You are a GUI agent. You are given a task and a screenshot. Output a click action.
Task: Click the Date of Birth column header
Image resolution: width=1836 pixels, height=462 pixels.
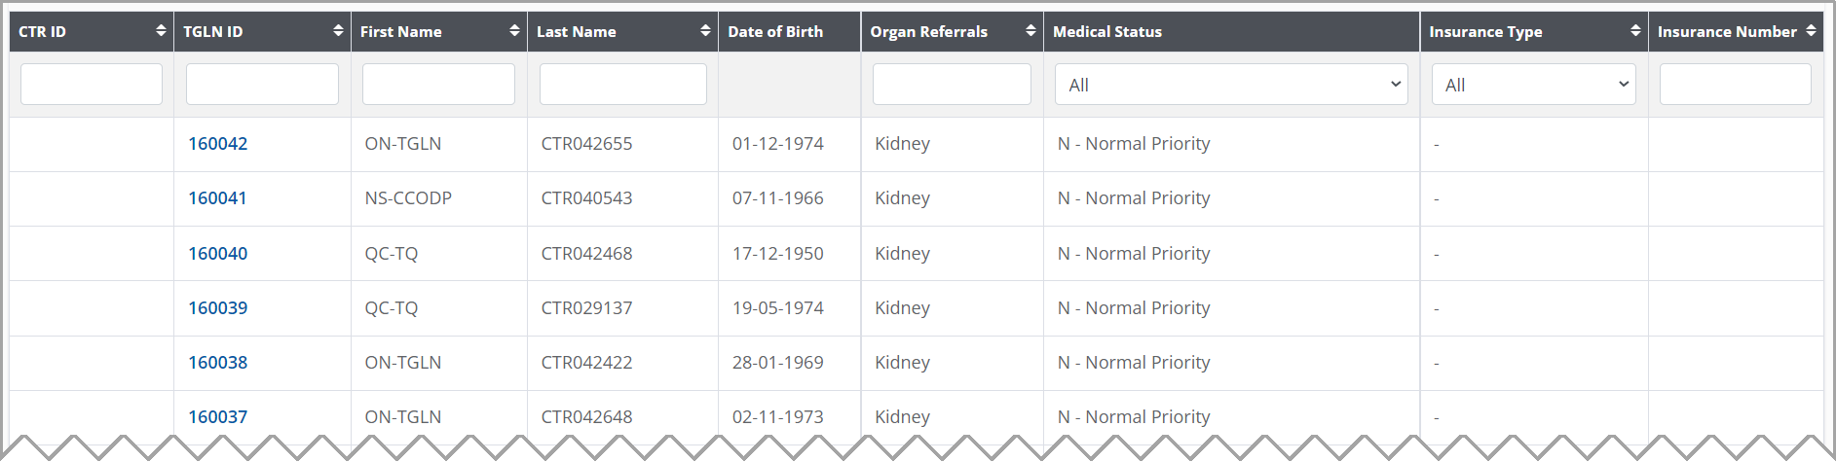pos(775,32)
